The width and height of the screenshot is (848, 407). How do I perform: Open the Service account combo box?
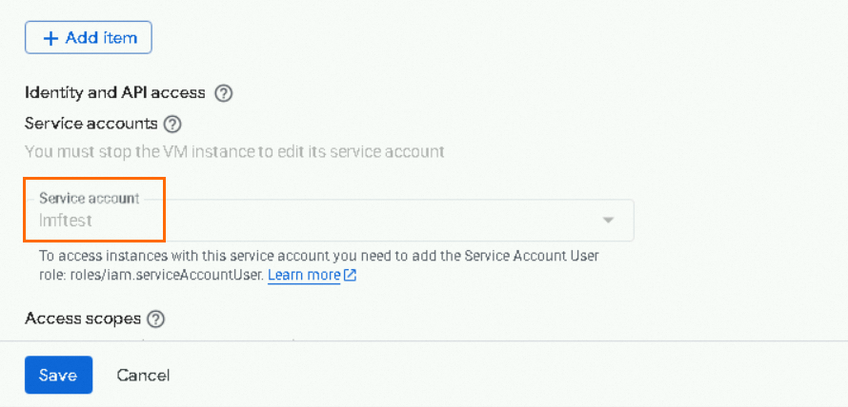coord(329,221)
